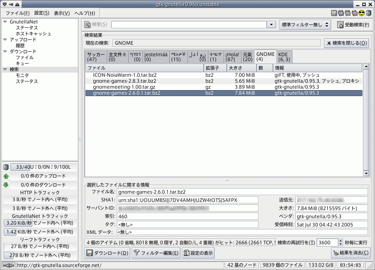The width and height of the screenshot is (375, 270).
Task: Click the gray server tower icon at top right
Action: point(368,13)
